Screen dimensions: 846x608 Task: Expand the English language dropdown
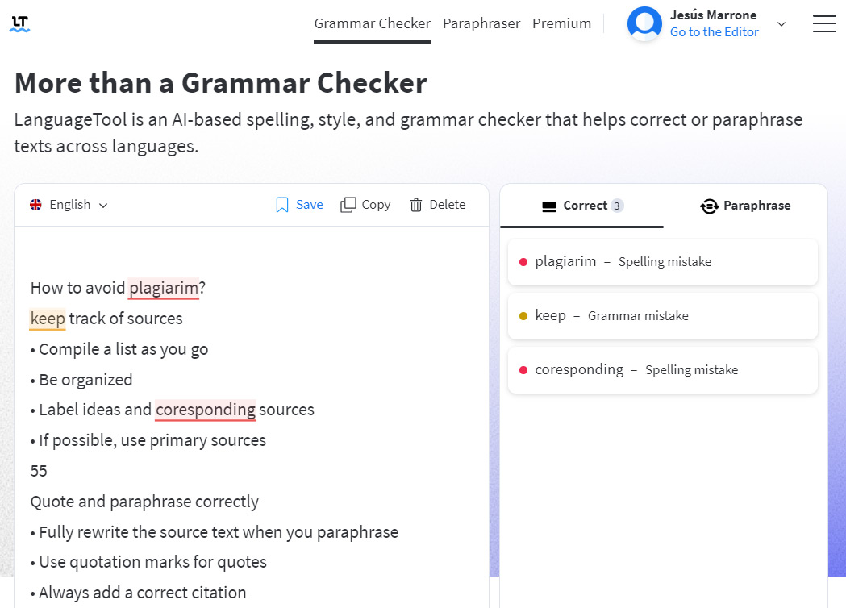click(x=69, y=205)
